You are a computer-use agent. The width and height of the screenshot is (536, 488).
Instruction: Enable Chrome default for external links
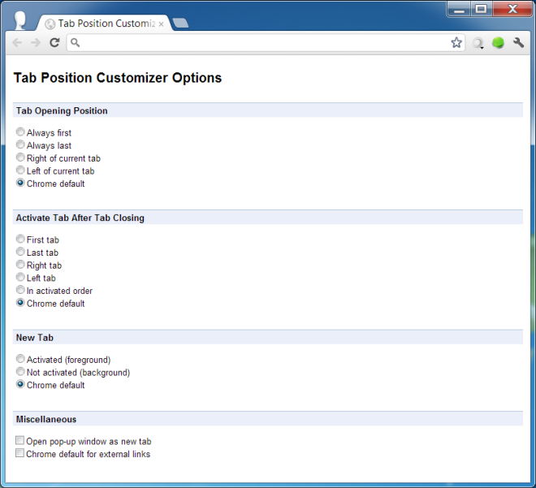19,453
